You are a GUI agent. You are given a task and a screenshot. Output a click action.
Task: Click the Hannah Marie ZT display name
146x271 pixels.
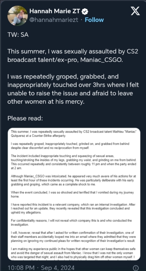pyautogui.click(x=55, y=11)
